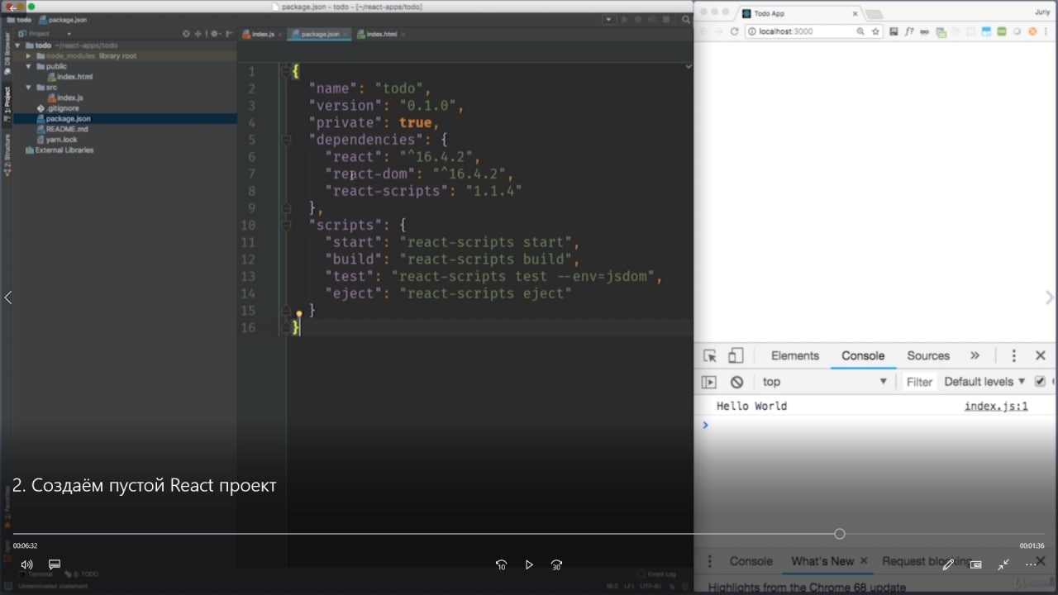Image resolution: width=1058 pixels, height=595 pixels.
Task: Exit full screen with the collapse arrows icon
Action: 1003,565
